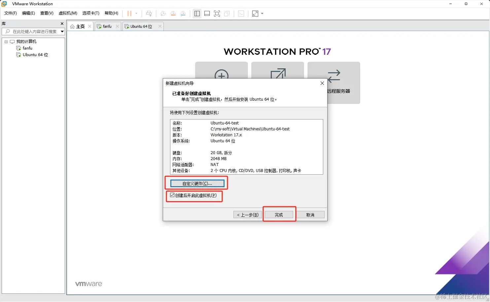
Task: Close the fanfu tab
Action: point(117,26)
